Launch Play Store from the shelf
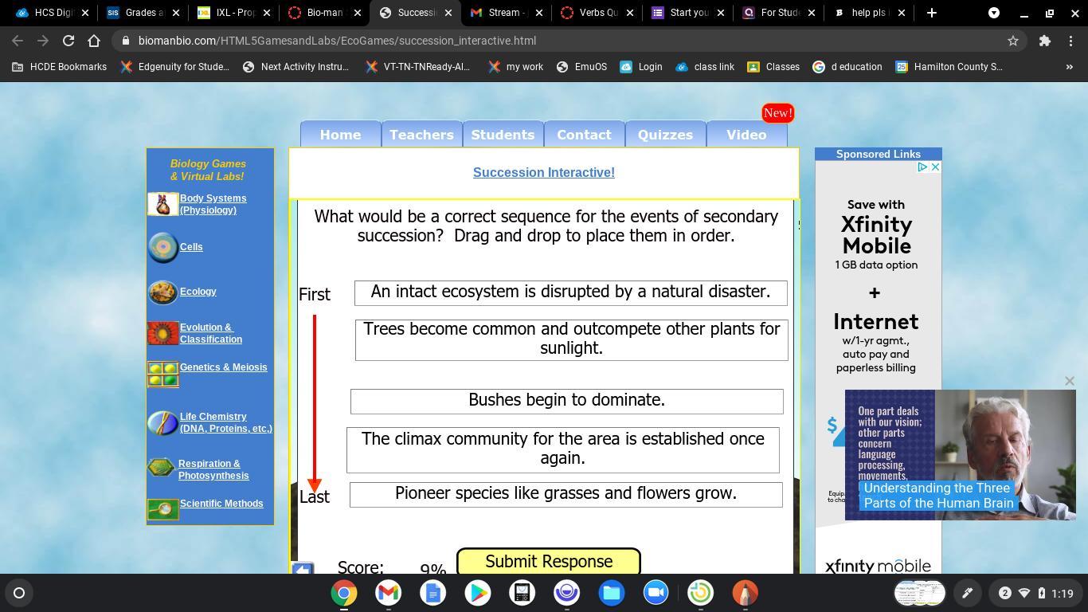The image size is (1088, 612). tap(478, 593)
